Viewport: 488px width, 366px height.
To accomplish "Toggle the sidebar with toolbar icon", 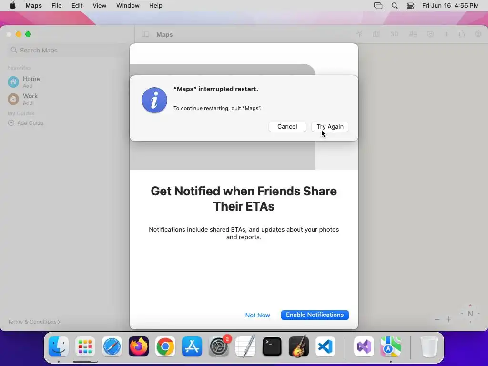I will 145,34.
